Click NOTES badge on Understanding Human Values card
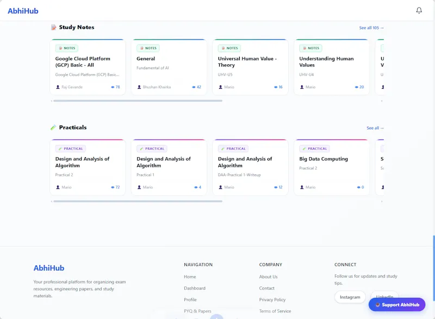The width and height of the screenshot is (435, 319). click(310, 48)
